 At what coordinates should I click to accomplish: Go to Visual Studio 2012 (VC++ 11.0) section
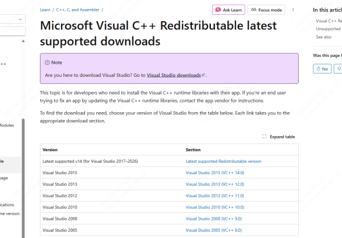(x=215, y=196)
